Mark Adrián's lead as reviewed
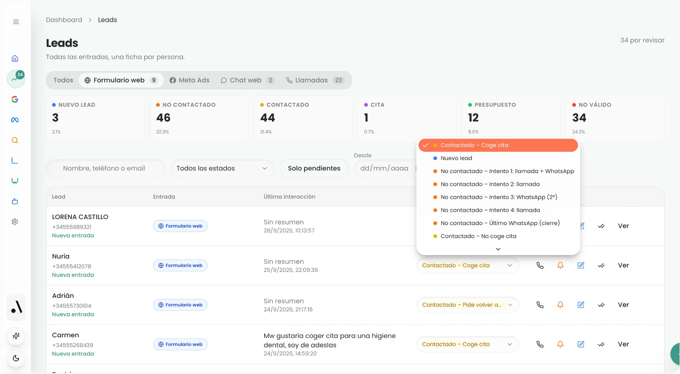This screenshot has height=374, width=680. tap(601, 305)
